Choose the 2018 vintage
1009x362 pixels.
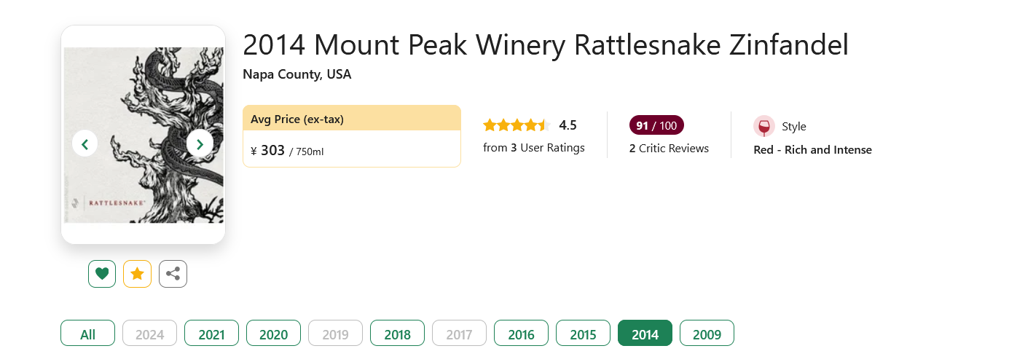[x=397, y=334]
